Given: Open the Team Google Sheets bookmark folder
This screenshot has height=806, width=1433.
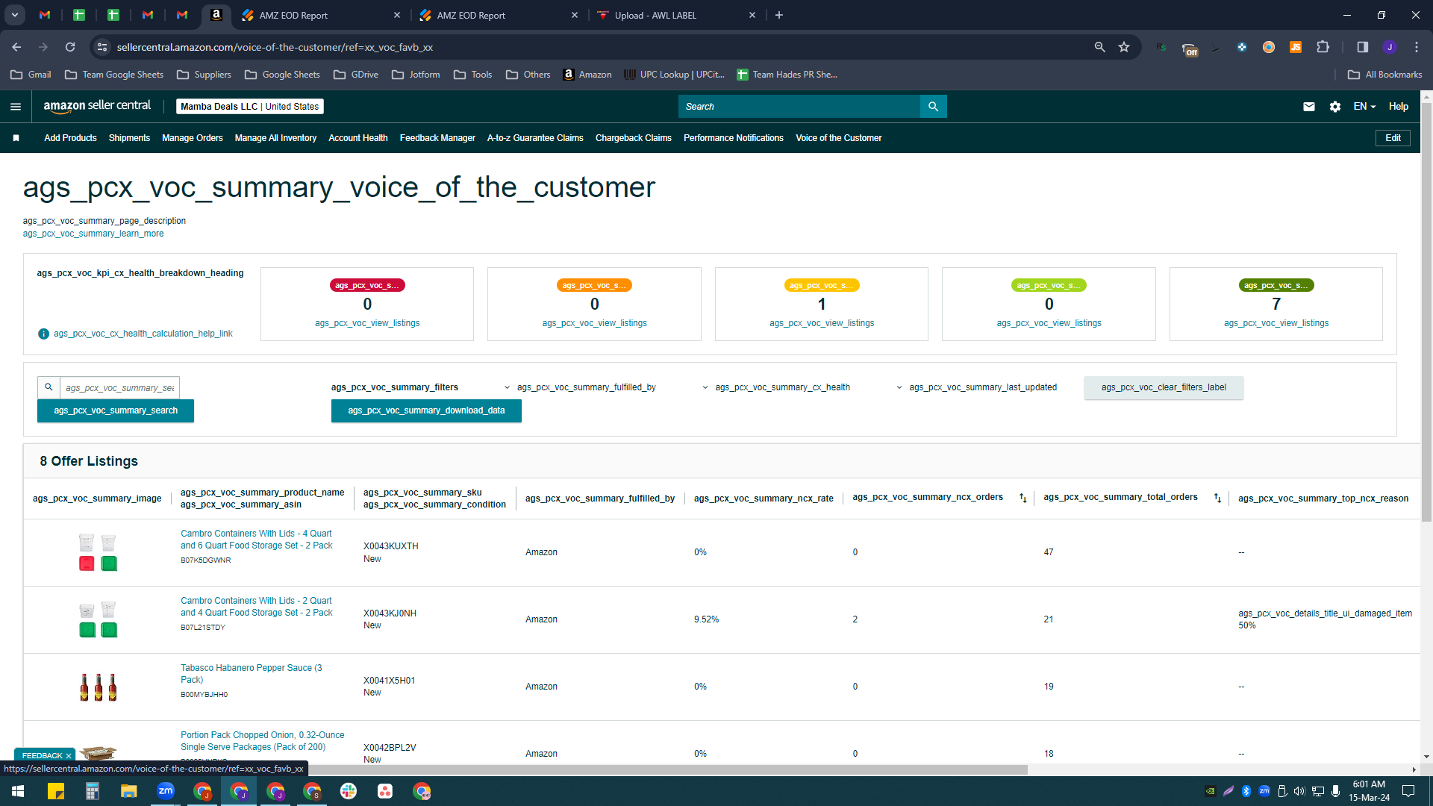Looking at the screenshot, I should (114, 75).
